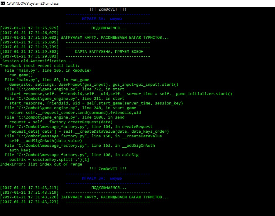Click the main.py line 105 module entry
275x216 pixels.
click(48, 70)
